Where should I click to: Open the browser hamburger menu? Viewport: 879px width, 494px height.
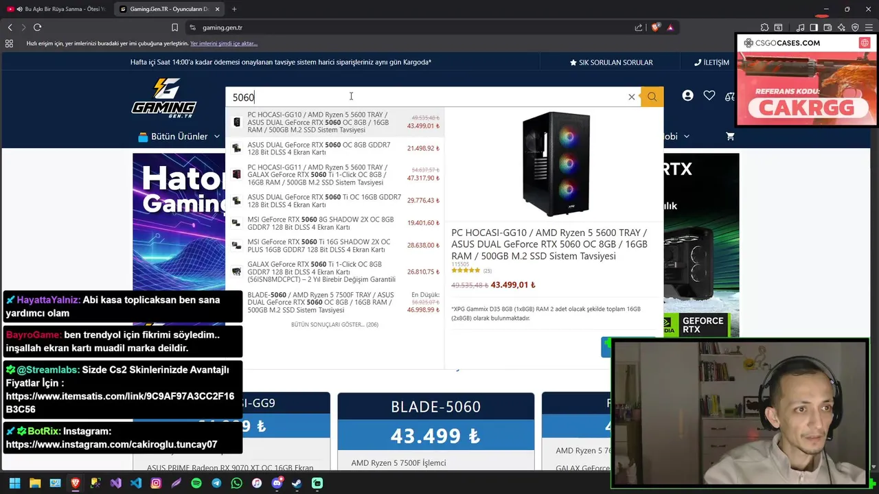coord(869,27)
